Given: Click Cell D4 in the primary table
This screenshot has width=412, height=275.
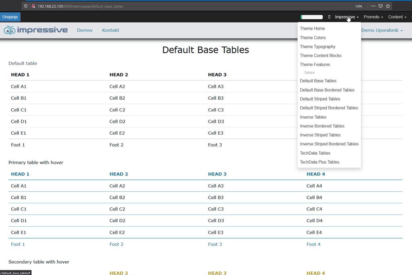Looking at the screenshot, I should pos(314,221).
